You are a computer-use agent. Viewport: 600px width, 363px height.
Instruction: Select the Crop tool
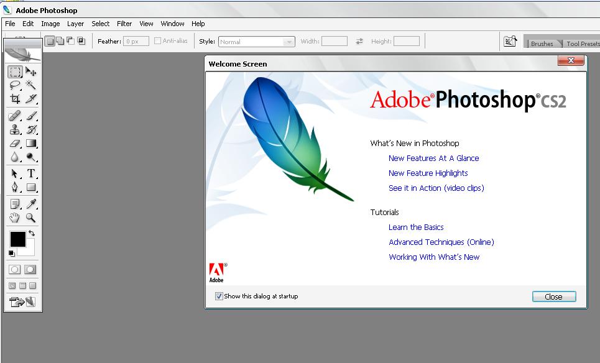(x=15, y=99)
